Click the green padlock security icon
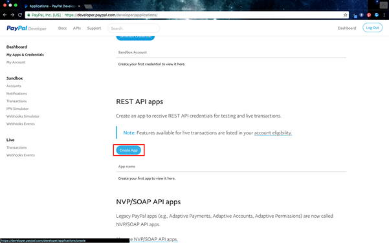Image resolution: width=389 pixels, height=243 pixels. click(x=28, y=15)
